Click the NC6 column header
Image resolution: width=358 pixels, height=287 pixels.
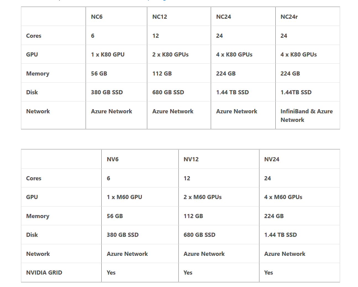[x=116, y=17]
